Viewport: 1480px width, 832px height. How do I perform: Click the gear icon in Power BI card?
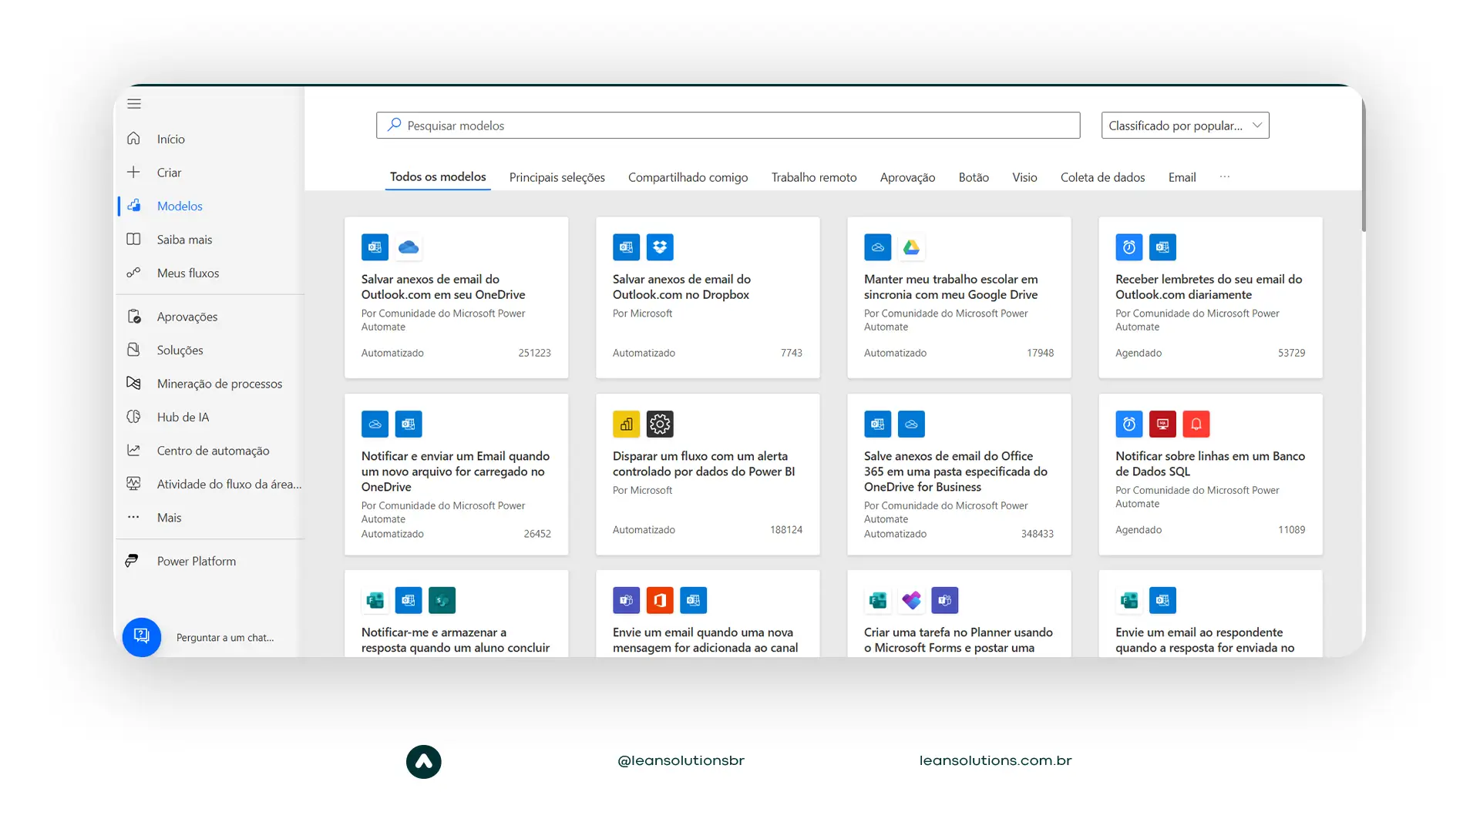coord(660,424)
